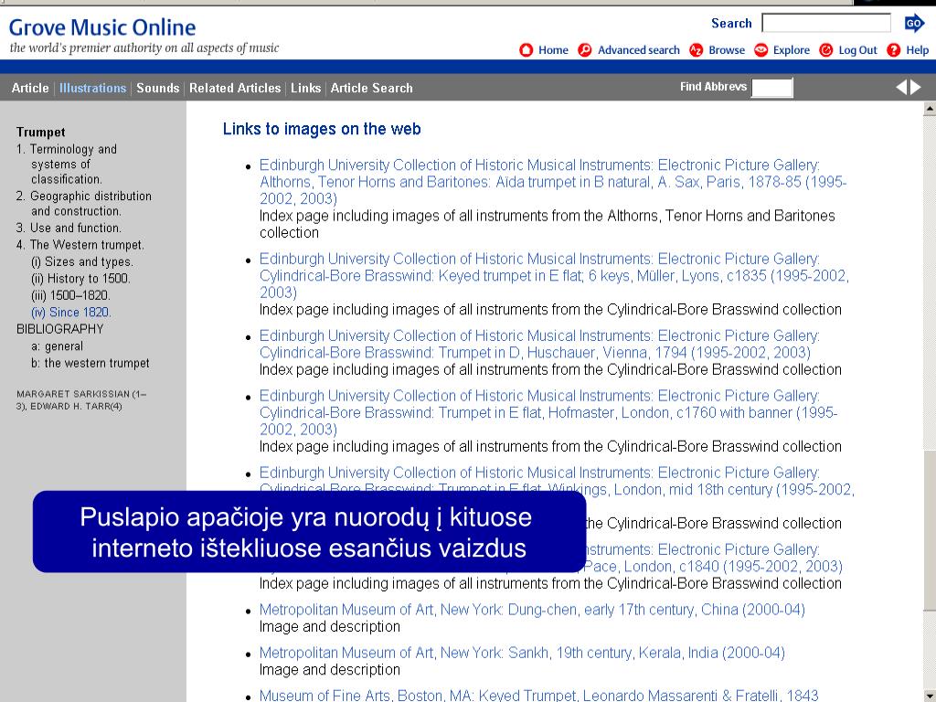This screenshot has width=936, height=702.
Task: Click the GO search arrow button
Action: point(914,23)
